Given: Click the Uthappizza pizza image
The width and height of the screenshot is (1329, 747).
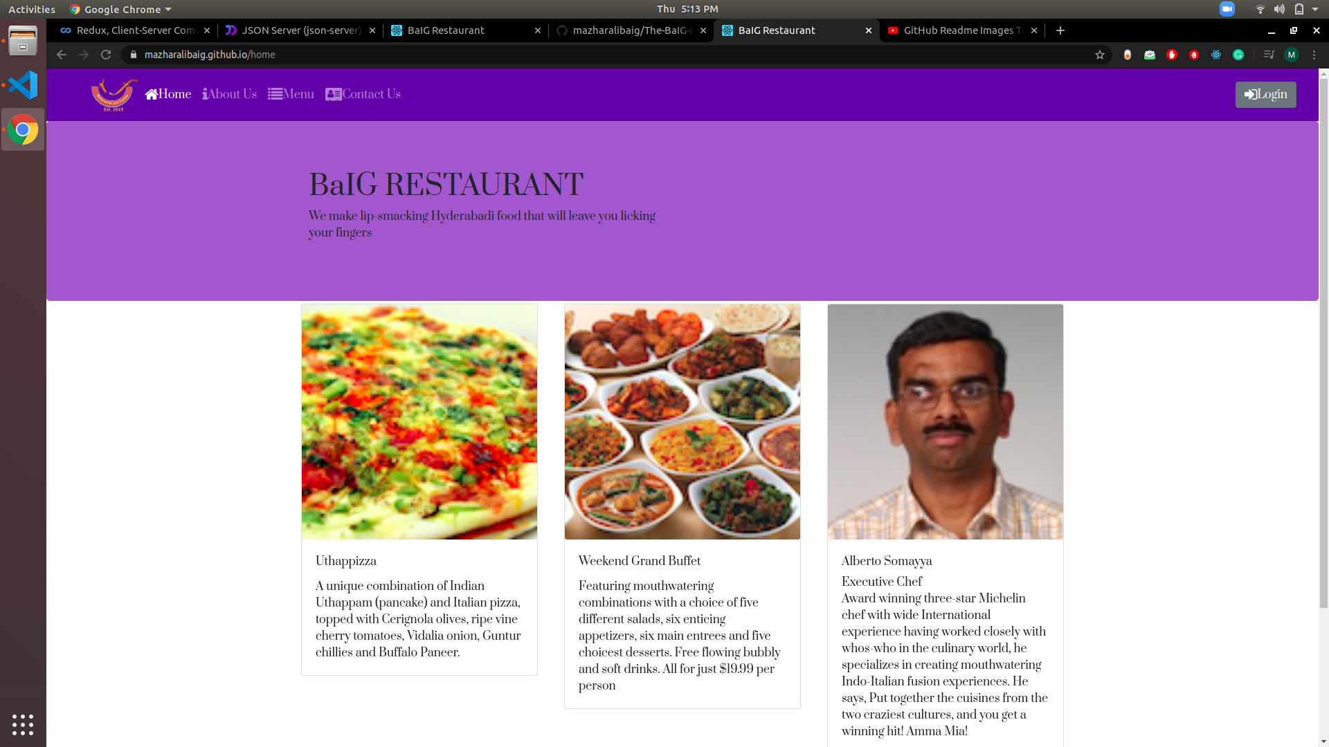Looking at the screenshot, I should [419, 422].
